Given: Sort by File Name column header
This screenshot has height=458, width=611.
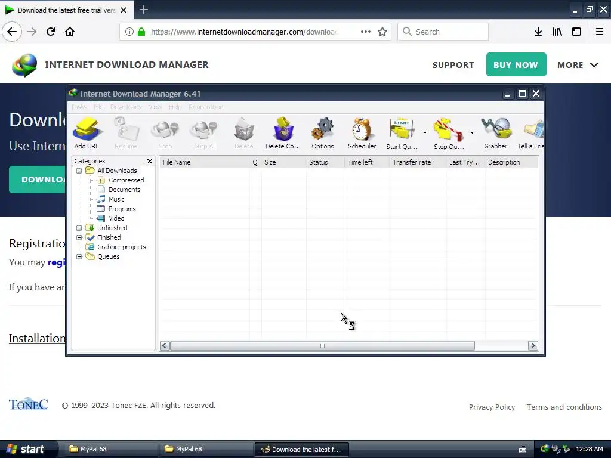Looking at the screenshot, I should coord(205,162).
